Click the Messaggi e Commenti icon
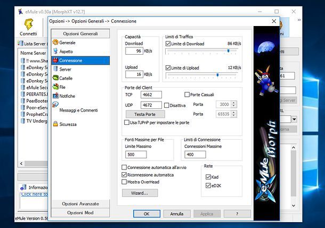Viewport: 325px width, 228px height. [x=55, y=105]
